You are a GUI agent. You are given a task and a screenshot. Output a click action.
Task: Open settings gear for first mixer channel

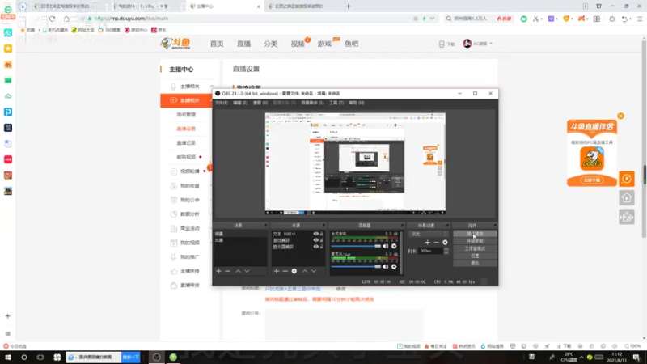(394, 246)
